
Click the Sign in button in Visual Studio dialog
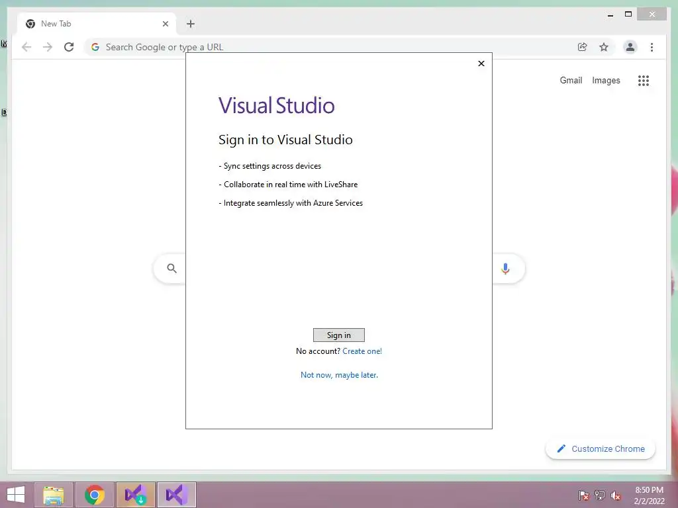pyautogui.click(x=338, y=335)
